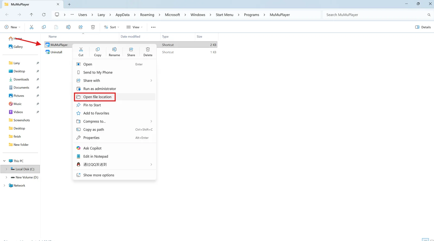The image size is (434, 241).
Task: Expand the 通过QQ发送到 submenu
Action: (x=151, y=164)
